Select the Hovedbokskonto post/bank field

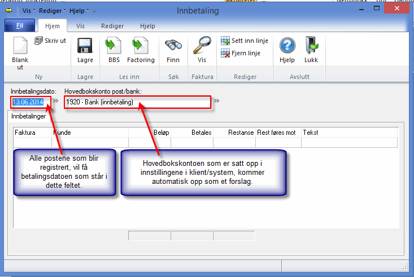pyautogui.click(x=137, y=102)
